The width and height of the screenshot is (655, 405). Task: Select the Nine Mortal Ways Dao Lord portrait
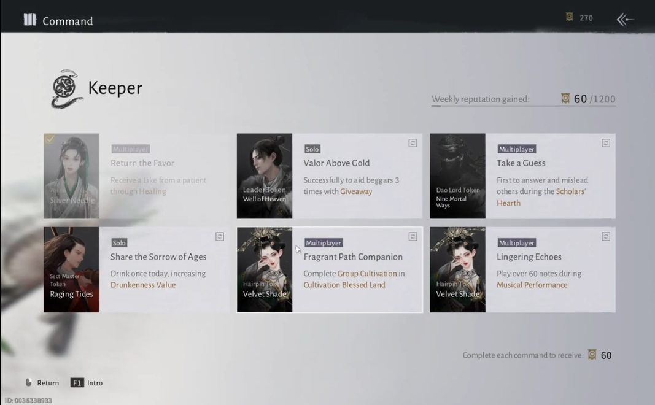pyautogui.click(x=457, y=176)
